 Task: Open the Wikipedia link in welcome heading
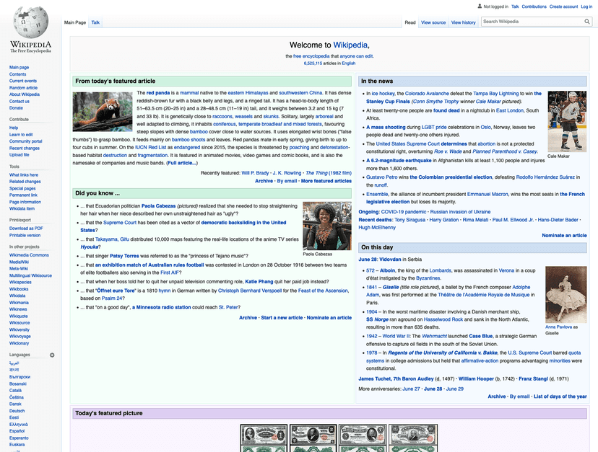350,45
